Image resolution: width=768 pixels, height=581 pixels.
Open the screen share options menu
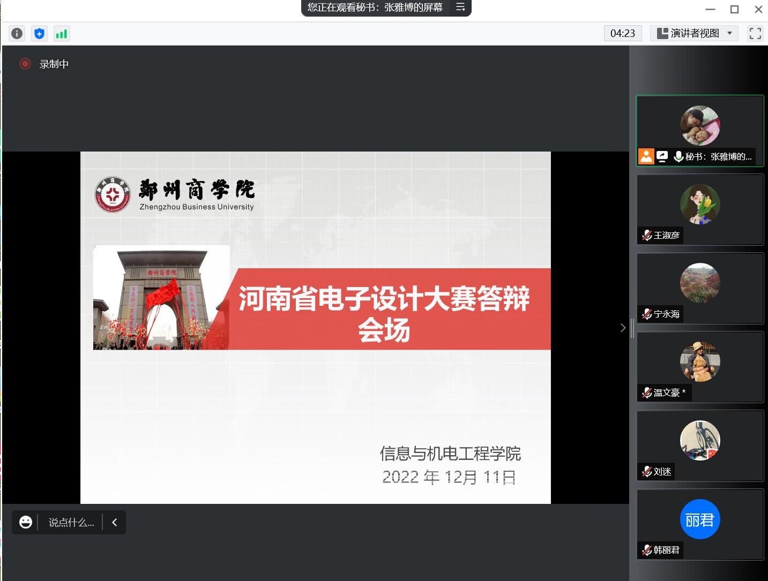click(460, 7)
